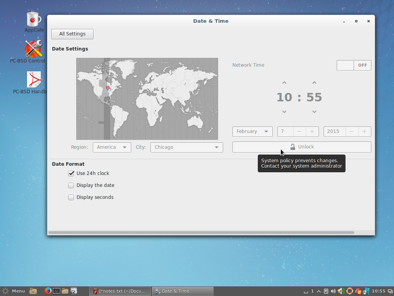The width and height of the screenshot is (394, 296).
Task: Switch to the notes.txt taskbar window
Action: (x=120, y=291)
